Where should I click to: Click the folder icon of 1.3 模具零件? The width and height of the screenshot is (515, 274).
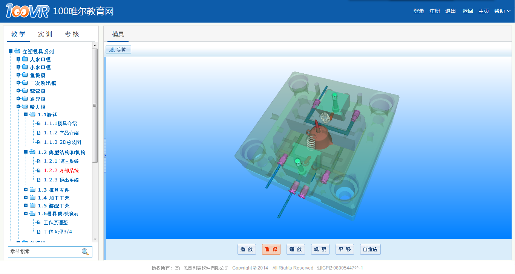[x=32, y=190]
